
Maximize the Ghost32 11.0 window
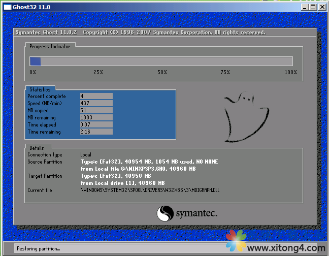pyautogui.click(x=313, y=7)
